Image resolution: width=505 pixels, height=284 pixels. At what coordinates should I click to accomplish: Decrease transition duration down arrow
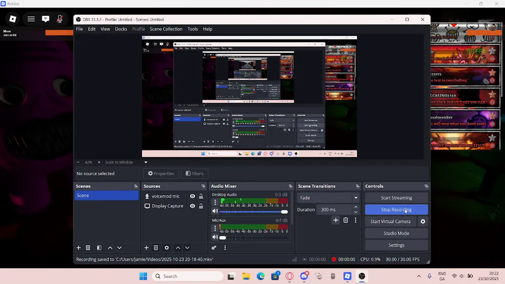coord(356,212)
